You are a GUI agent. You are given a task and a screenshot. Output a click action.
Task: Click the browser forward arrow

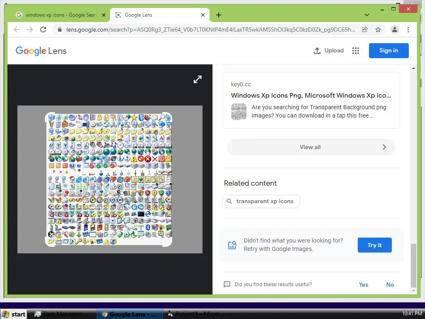[30, 29]
